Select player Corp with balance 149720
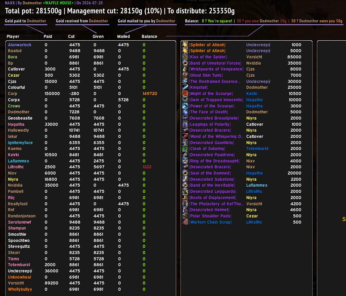 click(x=12, y=93)
